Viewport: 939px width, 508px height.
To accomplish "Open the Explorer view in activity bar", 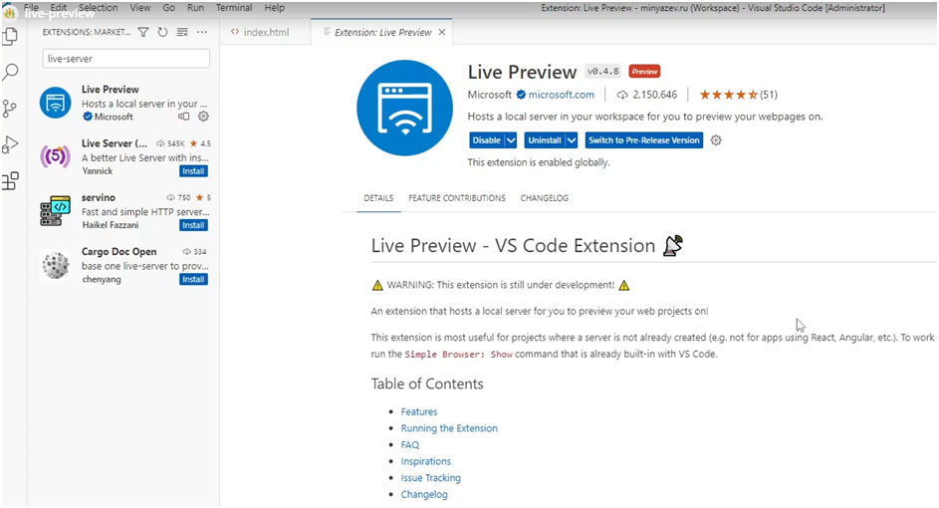I will coord(10,37).
